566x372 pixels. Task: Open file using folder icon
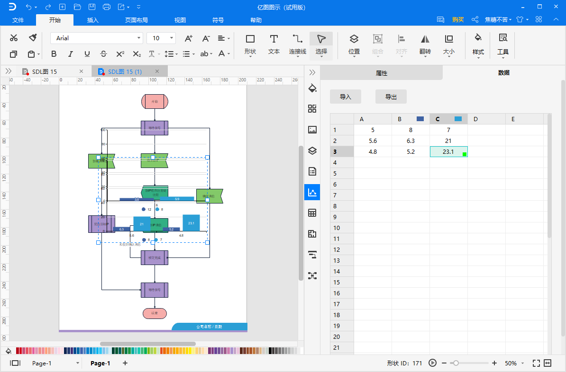coord(77,7)
